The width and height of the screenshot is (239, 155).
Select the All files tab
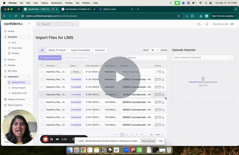[42, 50]
